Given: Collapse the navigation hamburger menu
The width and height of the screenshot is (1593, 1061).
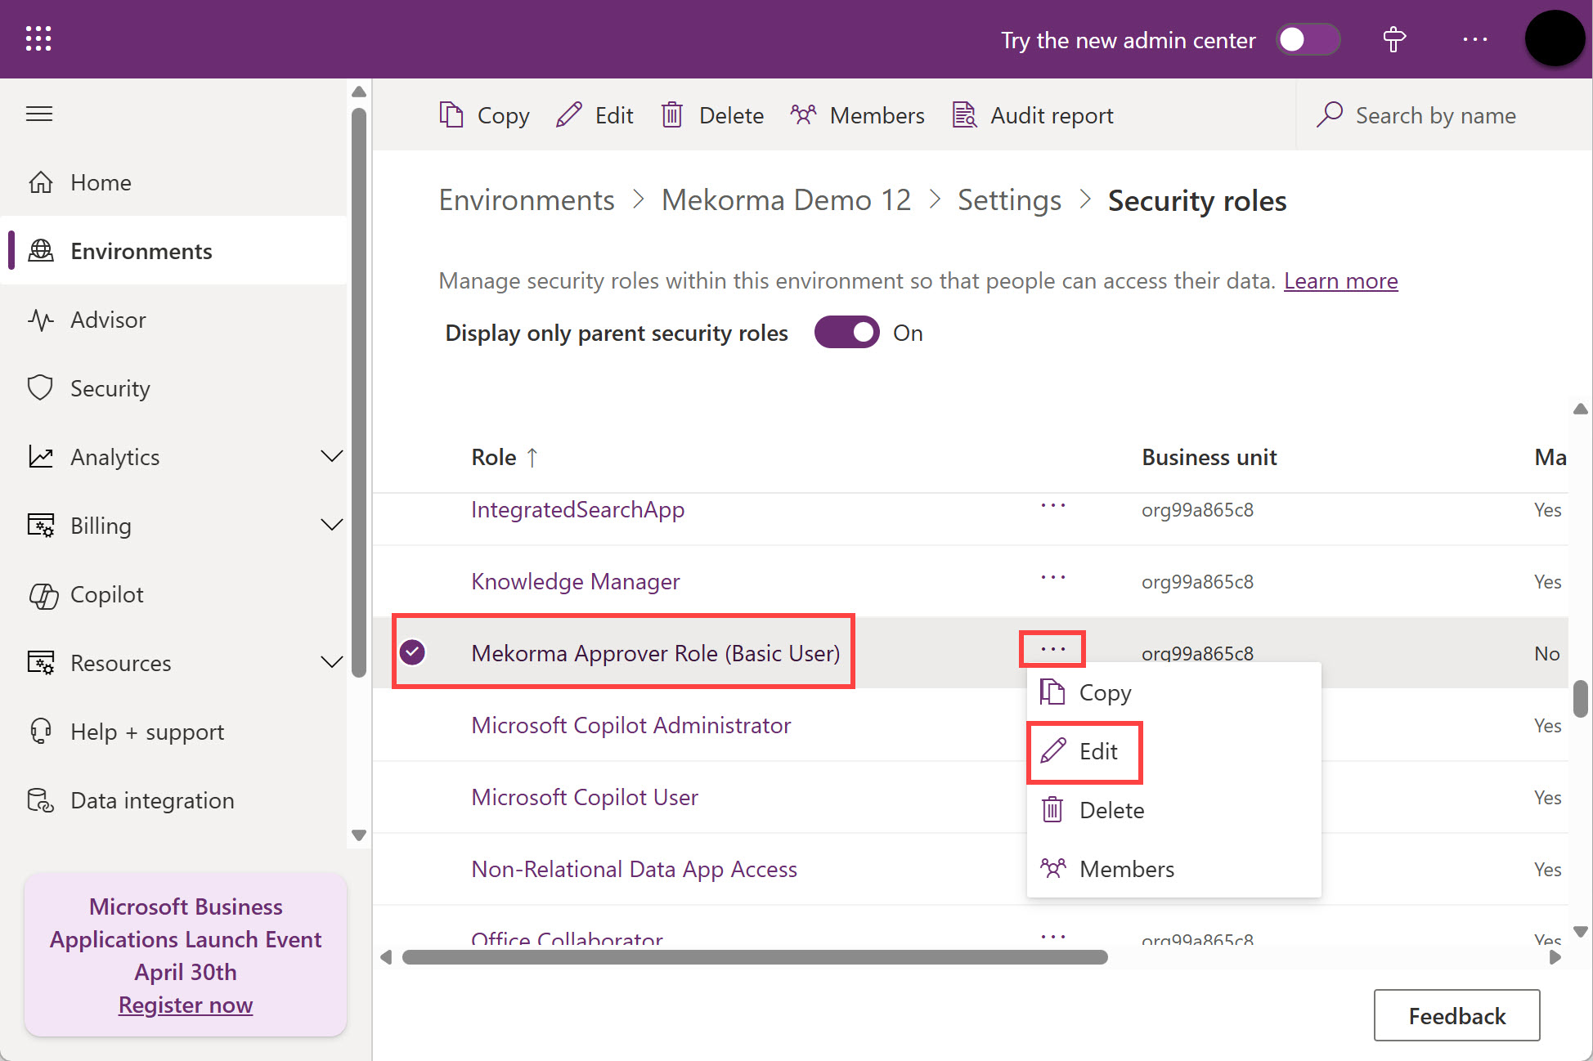Looking at the screenshot, I should [39, 114].
